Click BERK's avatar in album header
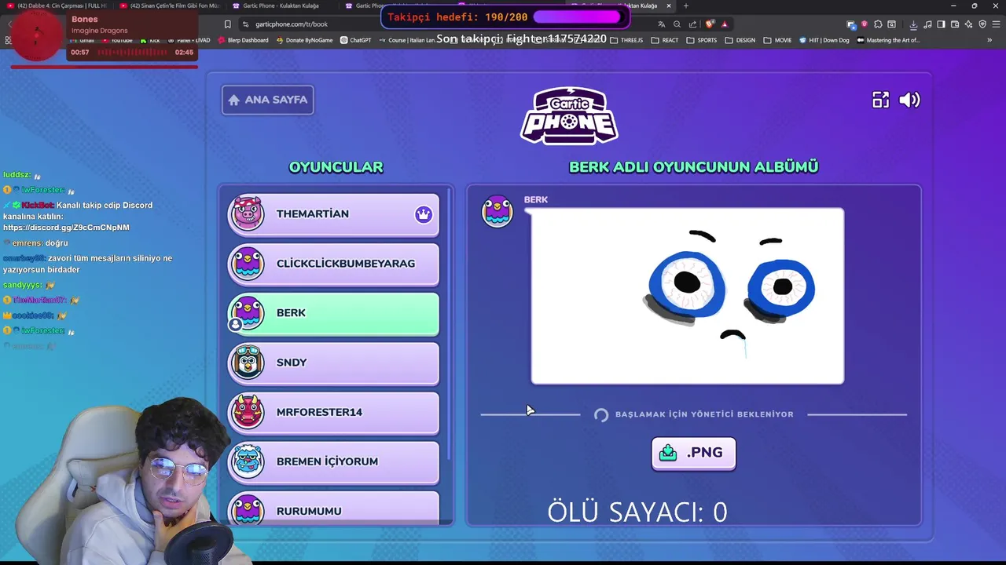 tap(497, 213)
